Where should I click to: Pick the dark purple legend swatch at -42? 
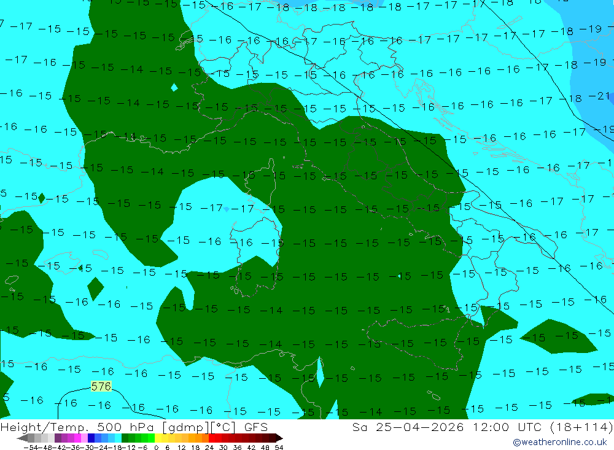pyautogui.click(x=58, y=438)
